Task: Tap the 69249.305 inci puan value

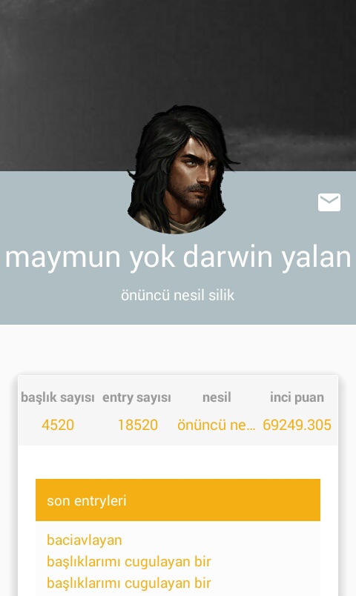Action: (297, 425)
